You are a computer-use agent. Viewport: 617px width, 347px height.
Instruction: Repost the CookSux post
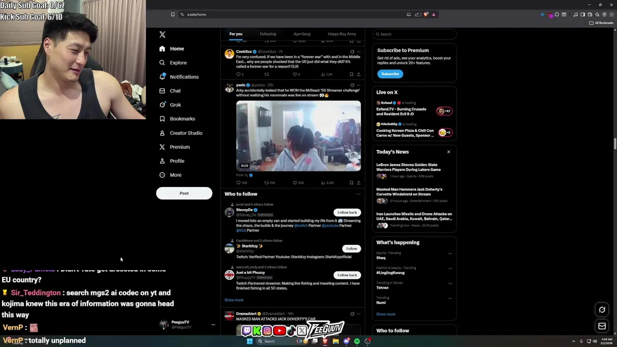pyautogui.click(x=267, y=74)
